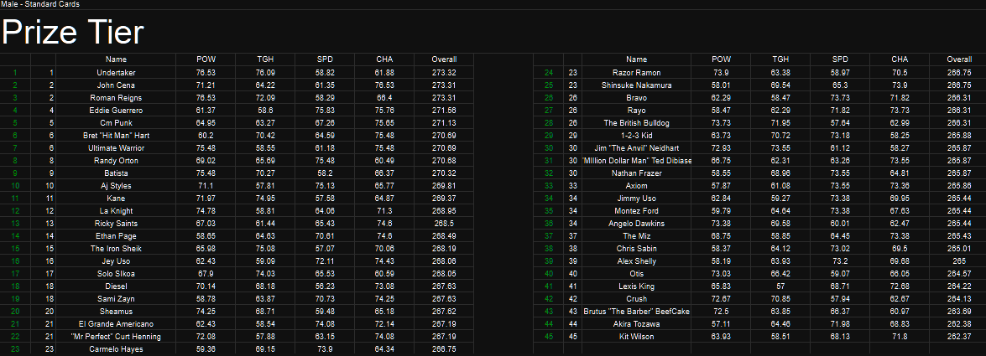
Task: Click Kit Wilson's overall score 262.37
Action: [x=960, y=337]
